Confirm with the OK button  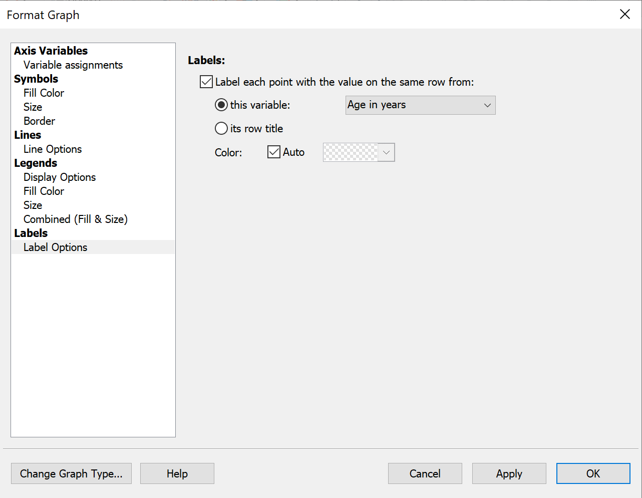(593, 473)
